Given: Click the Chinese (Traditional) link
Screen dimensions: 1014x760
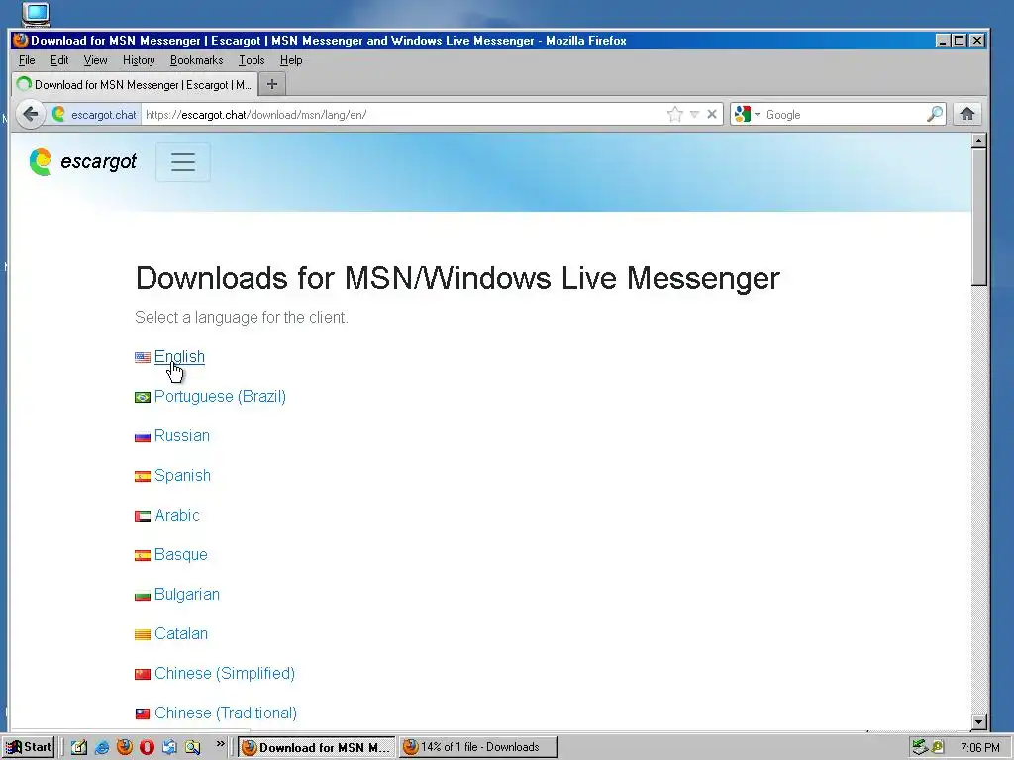Looking at the screenshot, I should click(226, 712).
